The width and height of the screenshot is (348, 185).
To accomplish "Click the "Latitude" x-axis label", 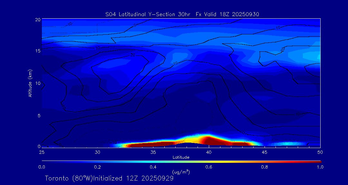I will pos(181,158).
